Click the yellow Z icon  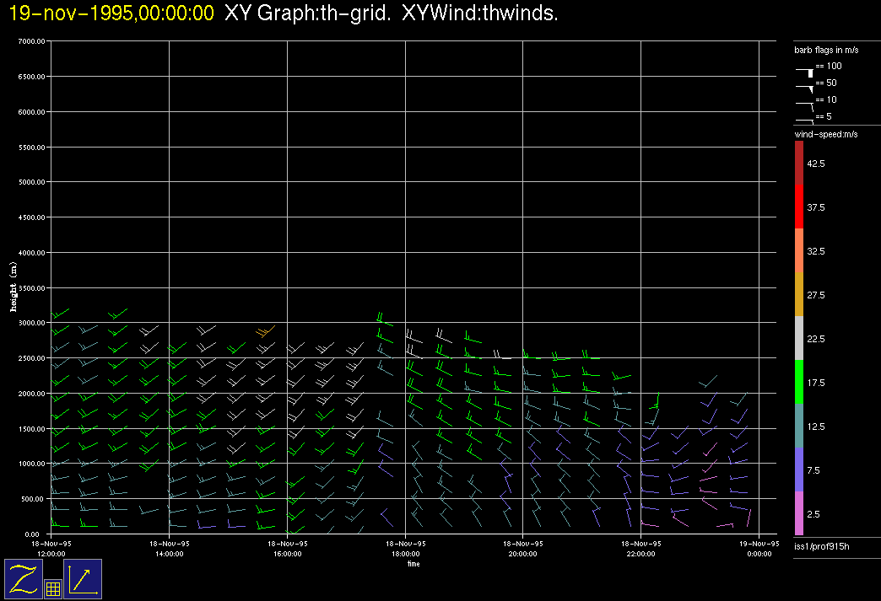click(23, 578)
